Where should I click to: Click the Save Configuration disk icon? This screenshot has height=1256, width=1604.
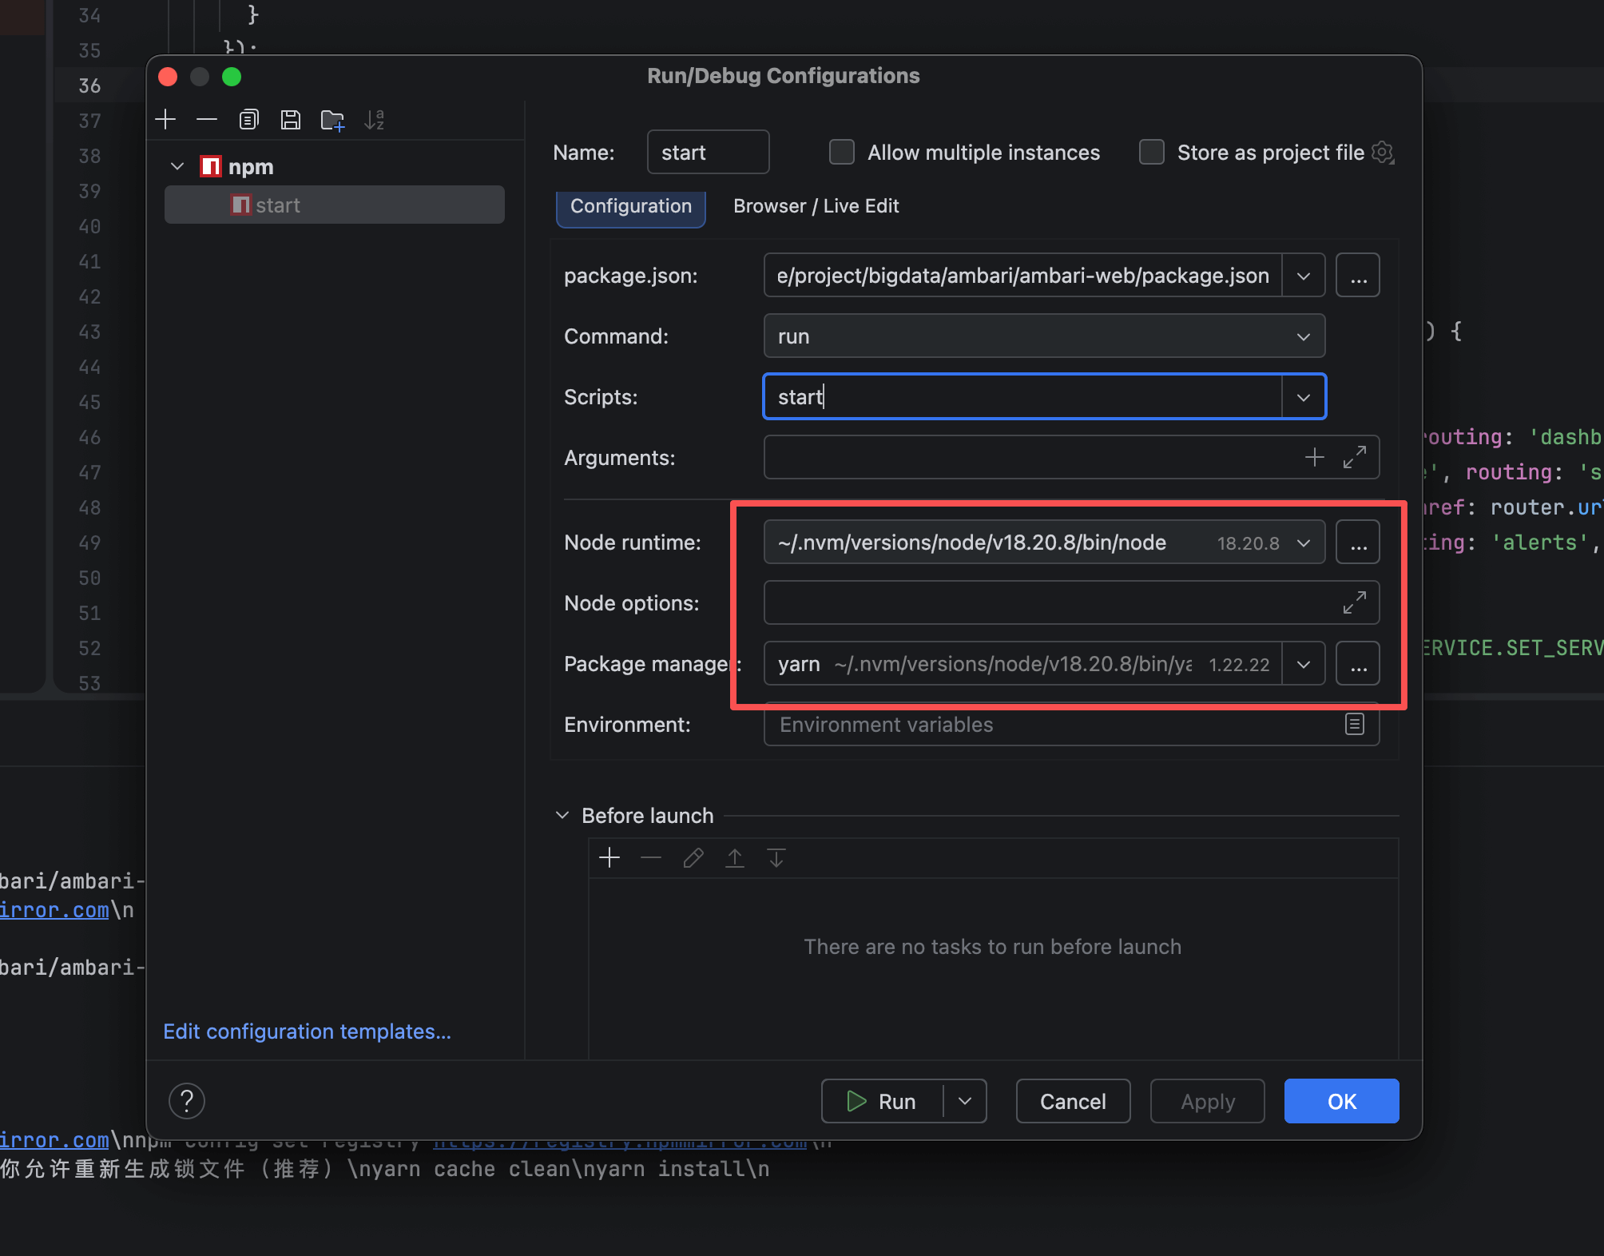pos(291,120)
